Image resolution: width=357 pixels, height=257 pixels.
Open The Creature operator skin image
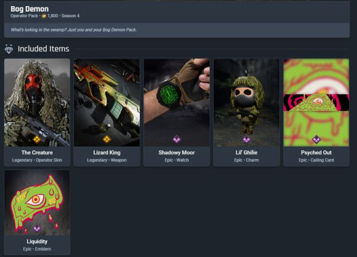[x=37, y=102]
